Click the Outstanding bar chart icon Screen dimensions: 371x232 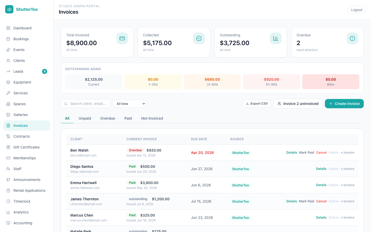pos(276,38)
